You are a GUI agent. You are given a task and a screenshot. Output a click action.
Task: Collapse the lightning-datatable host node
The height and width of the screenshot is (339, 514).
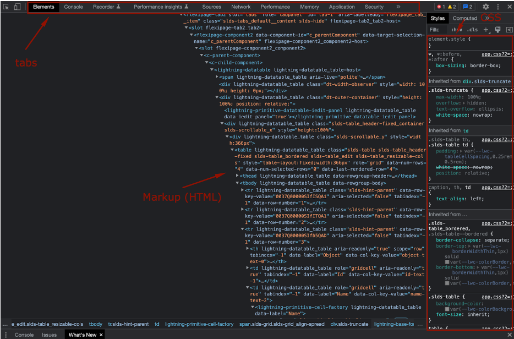212,70
